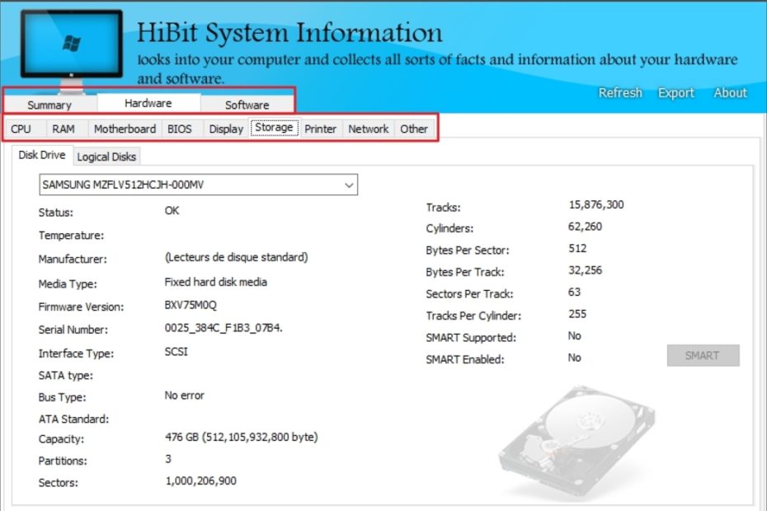Click the Sectors Per Track value 63
The height and width of the screenshot is (511, 767).
coord(574,293)
